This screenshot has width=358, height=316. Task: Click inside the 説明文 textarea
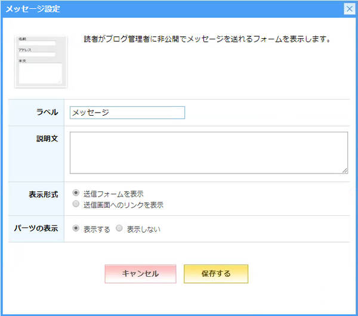coord(209,153)
